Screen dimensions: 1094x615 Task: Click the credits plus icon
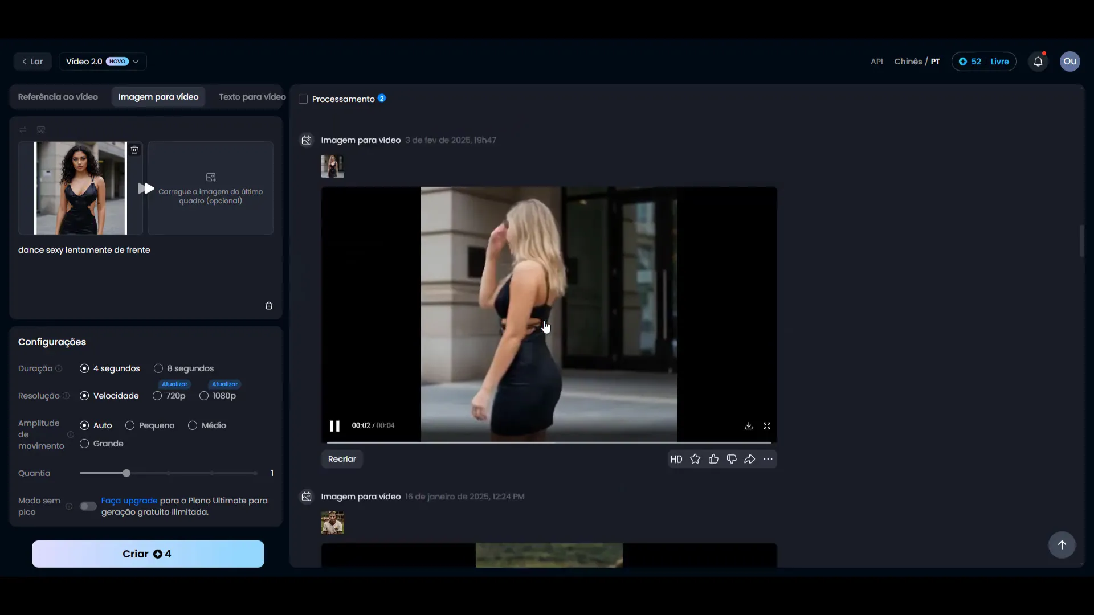coord(963,61)
